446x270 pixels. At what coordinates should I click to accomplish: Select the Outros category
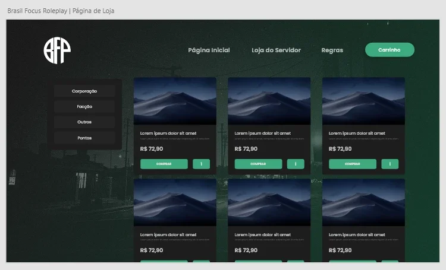pyautogui.click(x=84, y=122)
